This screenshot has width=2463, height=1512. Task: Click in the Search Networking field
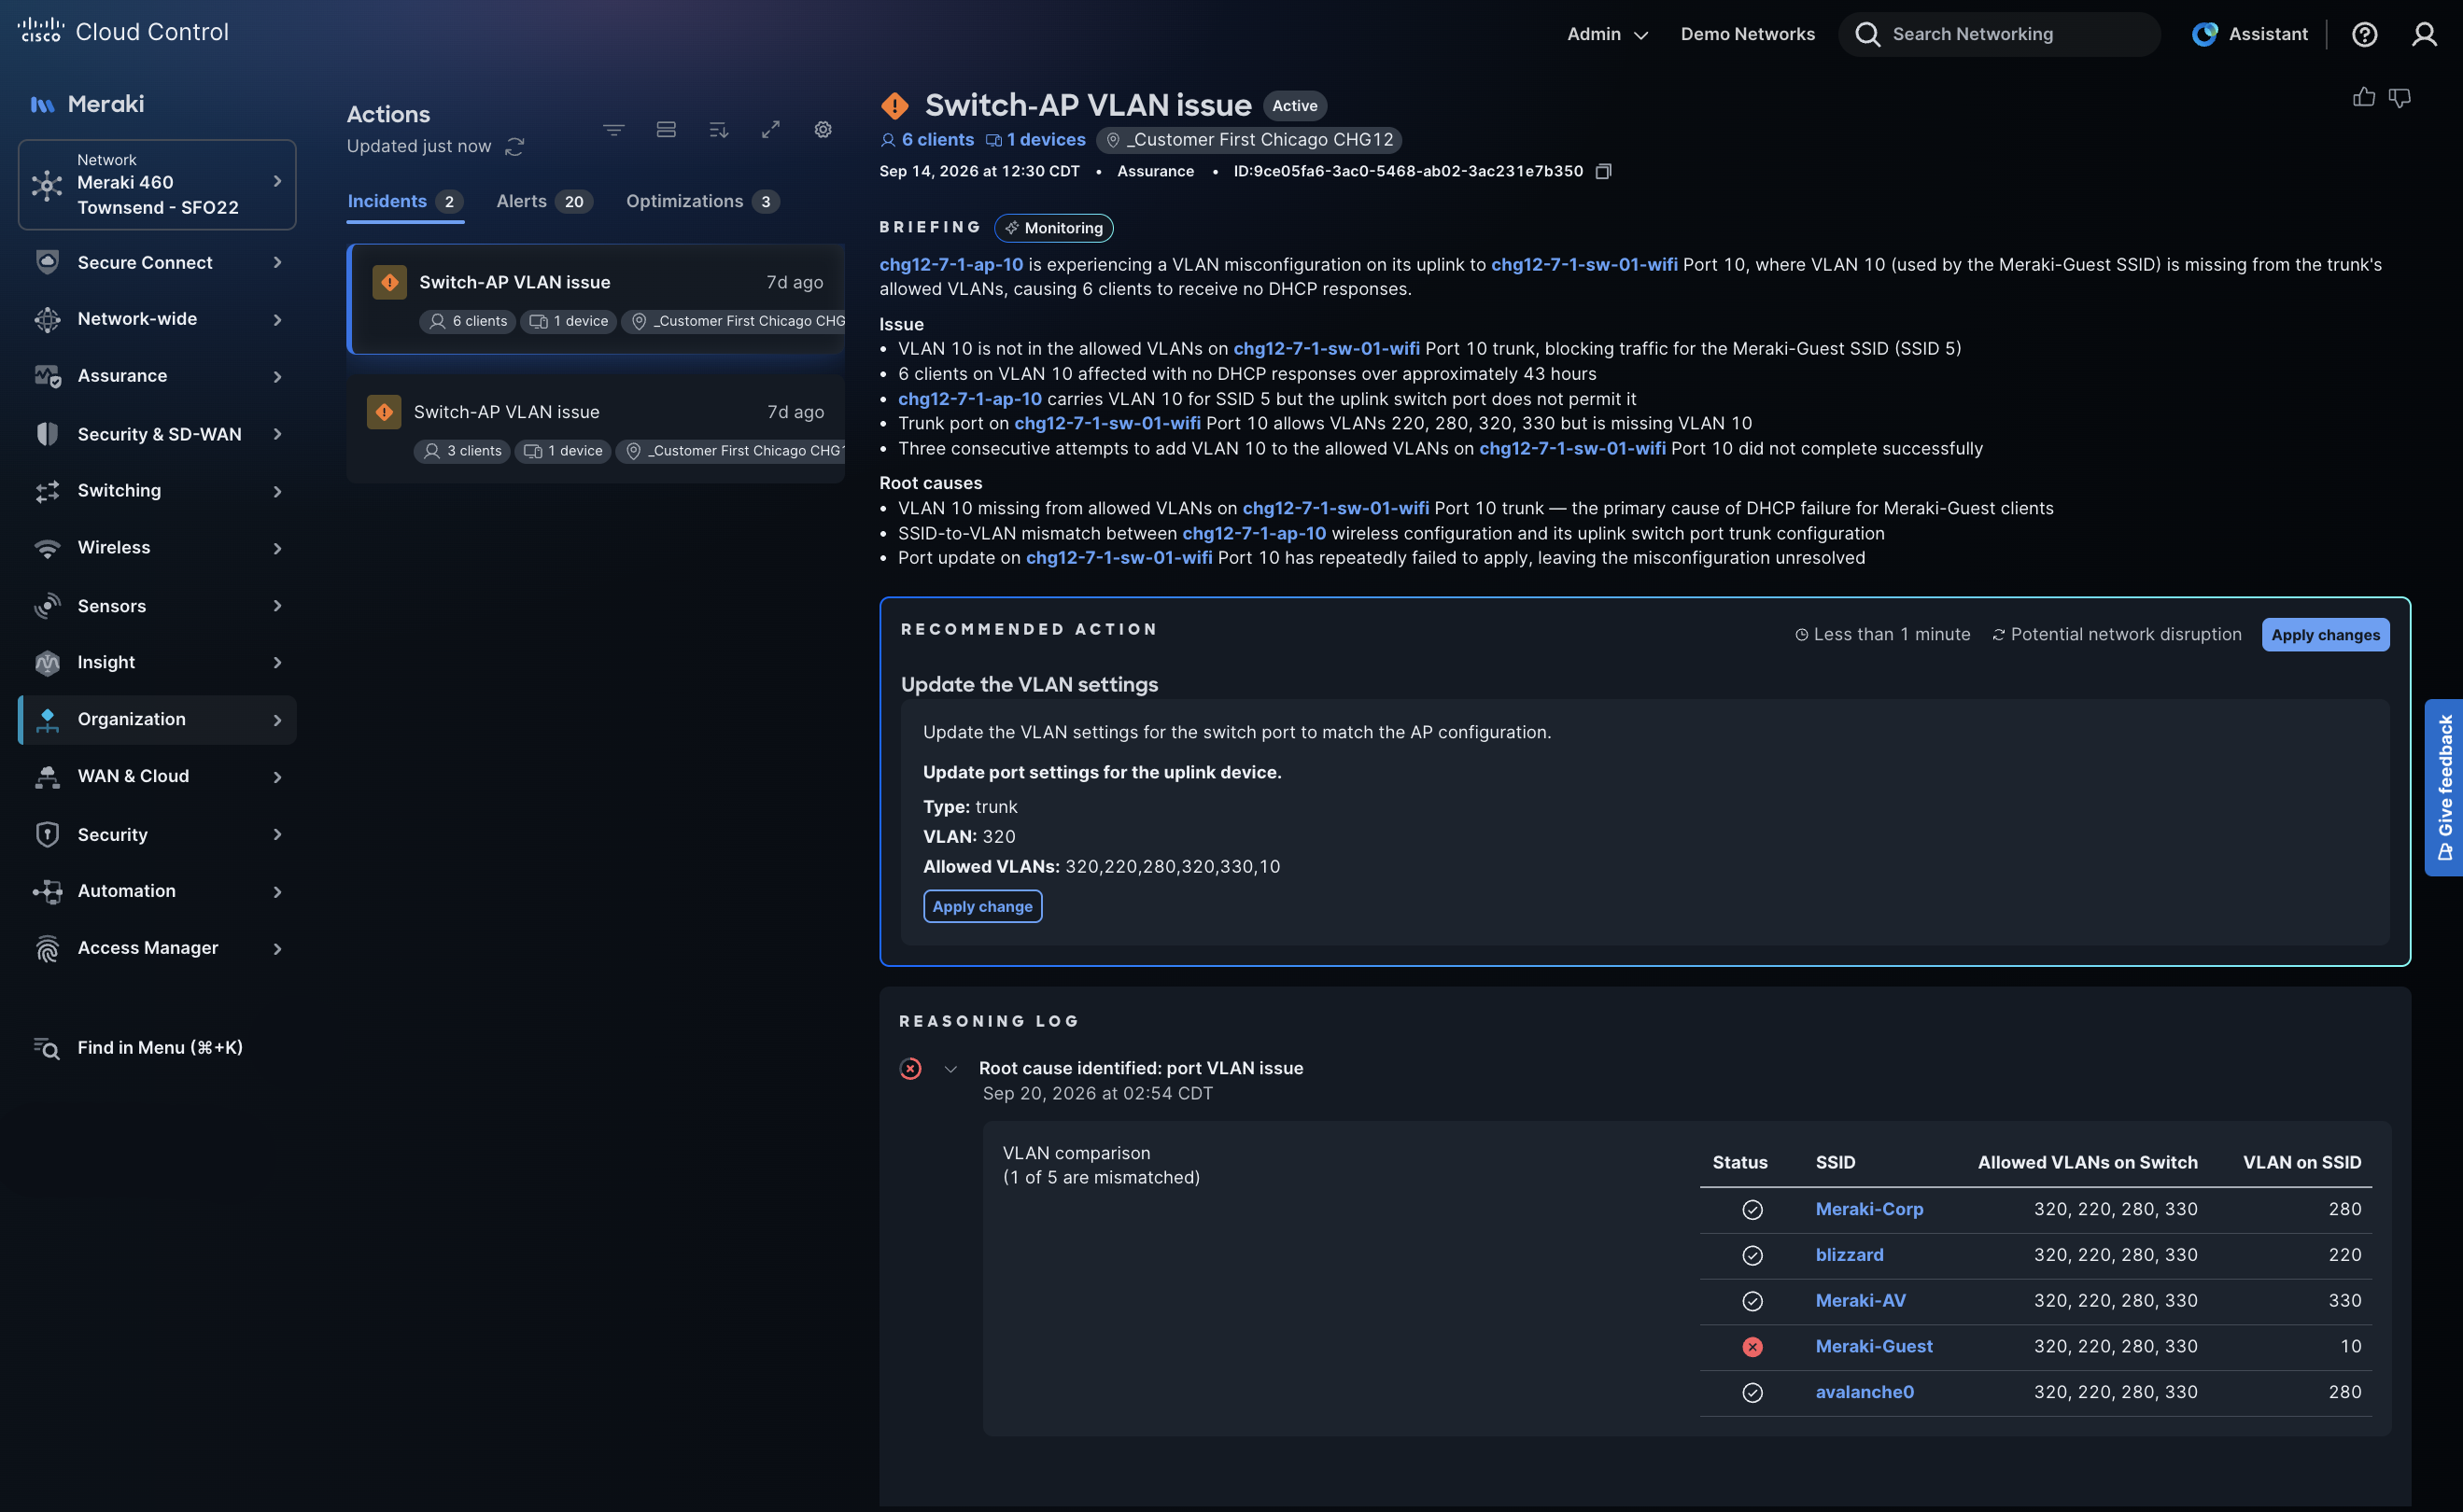pos(1999,34)
